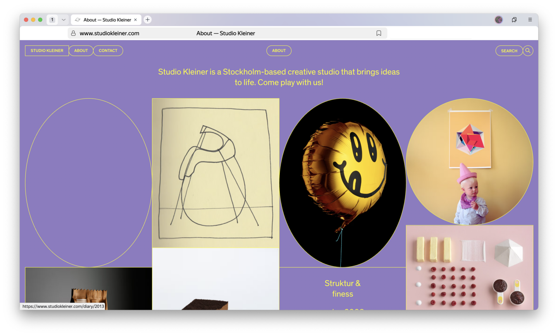Click the magnifying glass search icon
The height and width of the screenshot is (336, 558).
(x=528, y=51)
